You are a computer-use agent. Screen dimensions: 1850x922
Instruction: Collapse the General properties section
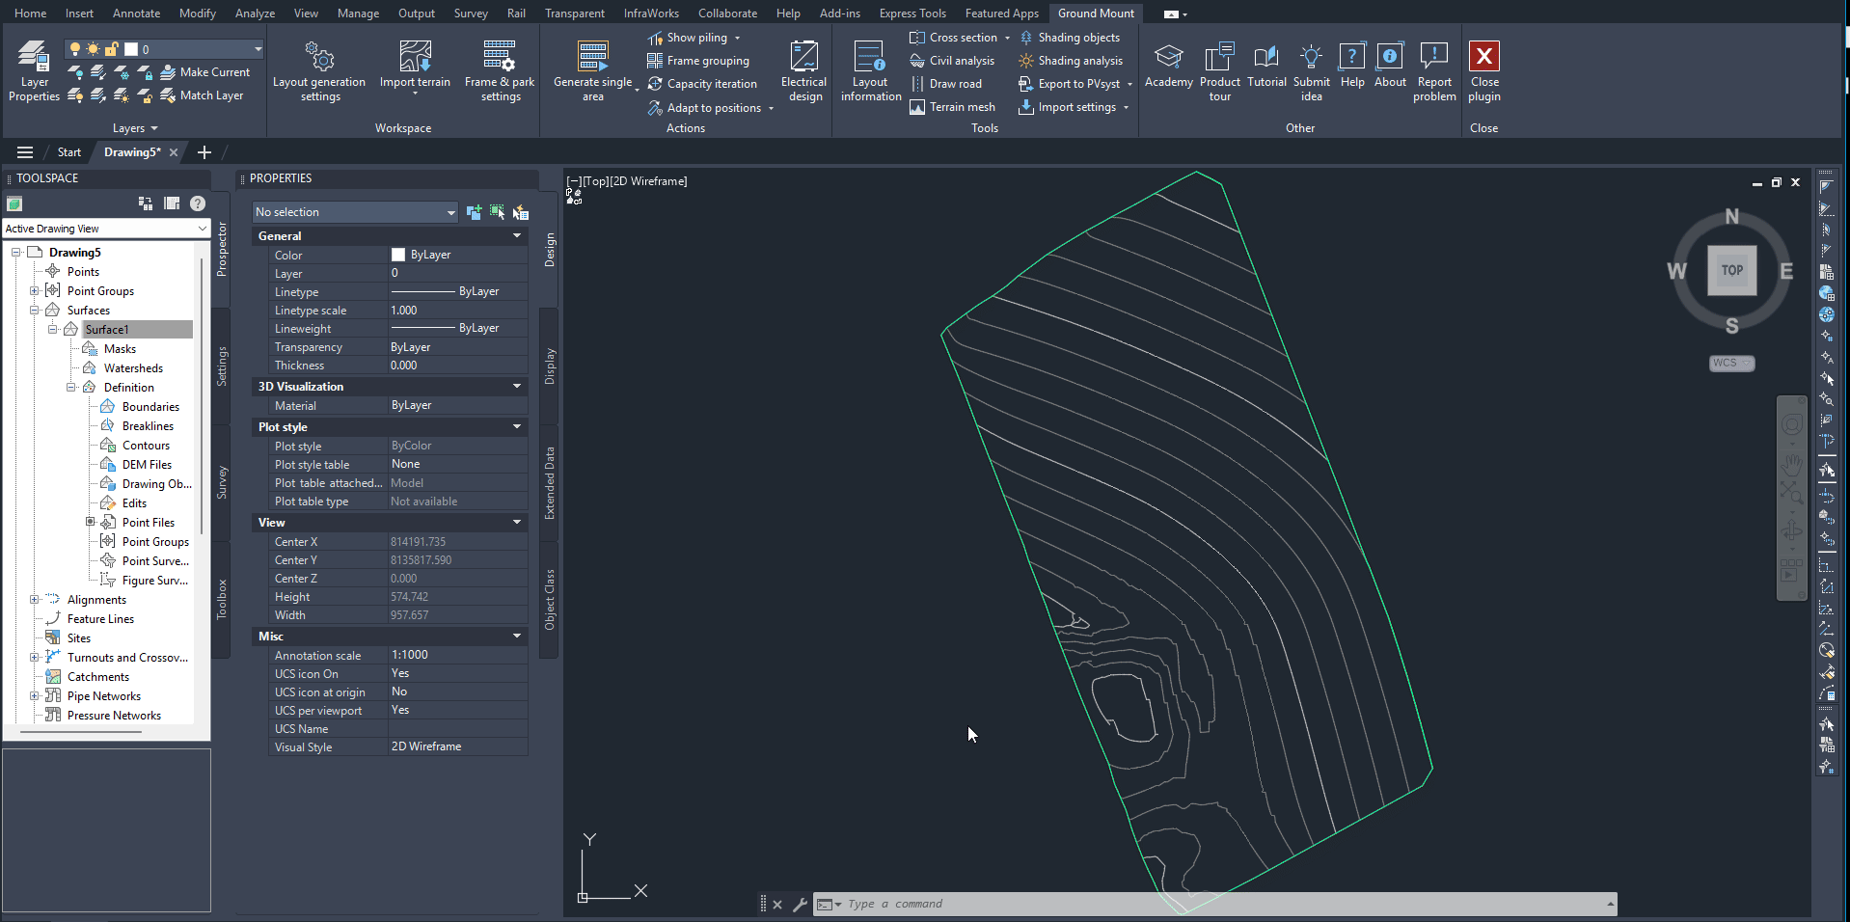517,236
